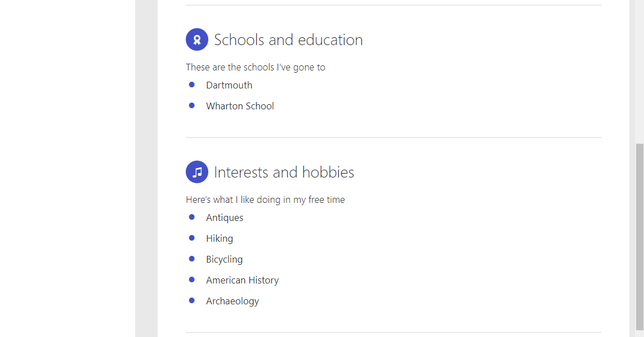Click the bullet next to Dartmouth
Screen dimensions: 644x337
click(x=192, y=85)
